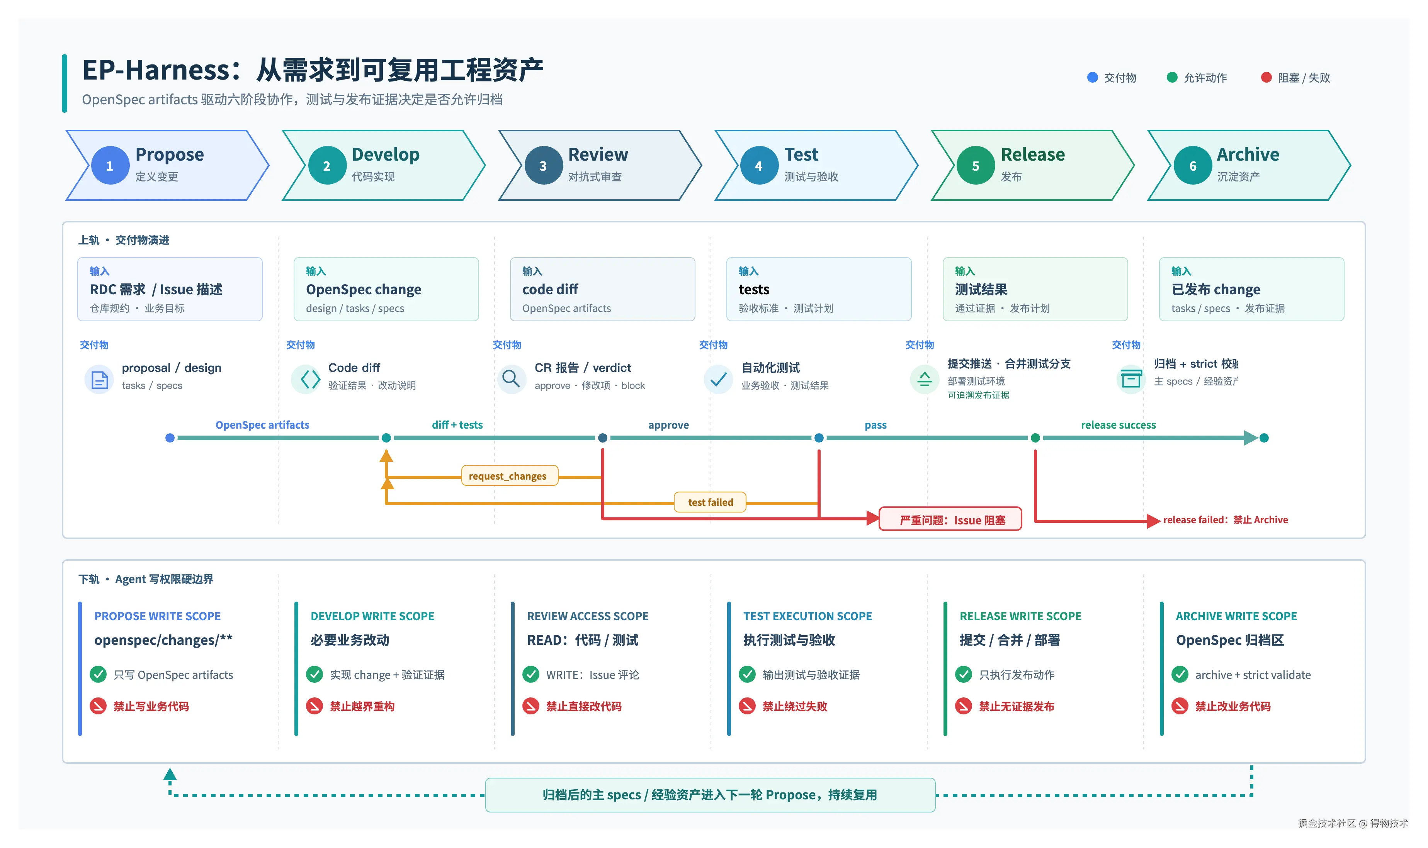Click the red prohibit icon beside 禁止绕过失败
1428x848 pixels.
point(747,706)
